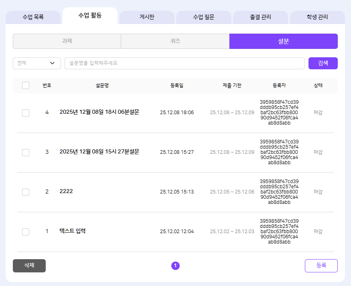Switch to the 수업 목록 tab

[33, 17]
